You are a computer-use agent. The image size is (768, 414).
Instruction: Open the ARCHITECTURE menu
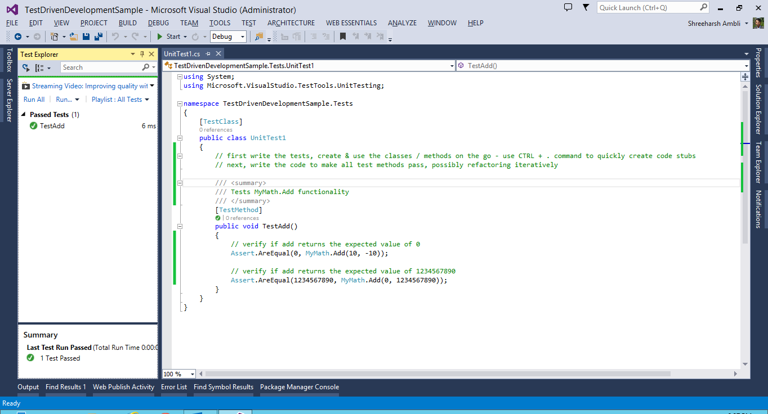(x=291, y=23)
